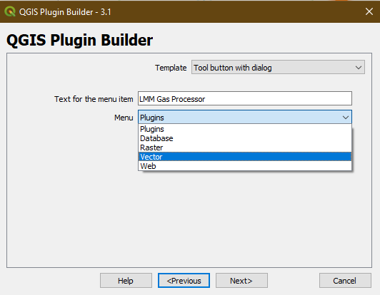380x295 pixels.
Task: Close the Plugin Builder dialog window
Action: (x=369, y=11)
